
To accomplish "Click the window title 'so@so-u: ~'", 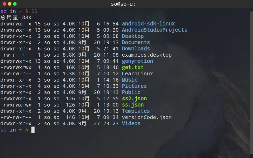I will [x=126, y=4].
